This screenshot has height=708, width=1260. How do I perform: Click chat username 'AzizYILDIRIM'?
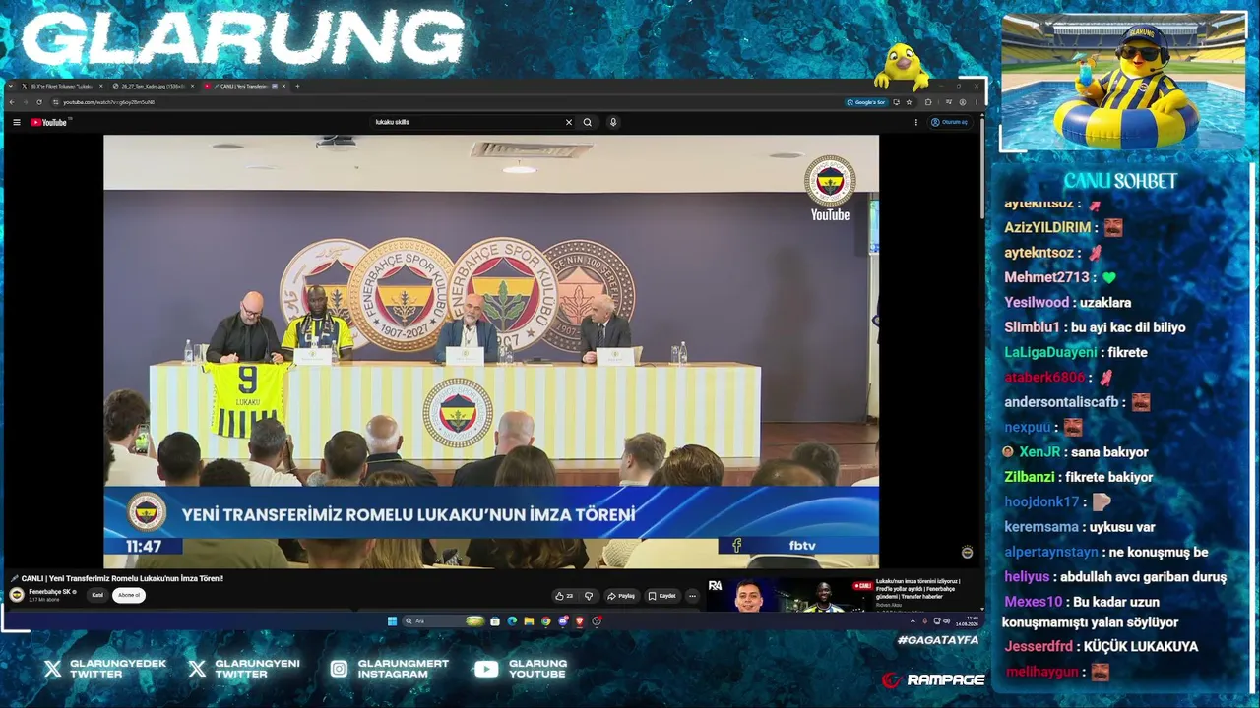pyautogui.click(x=1047, y=227)
